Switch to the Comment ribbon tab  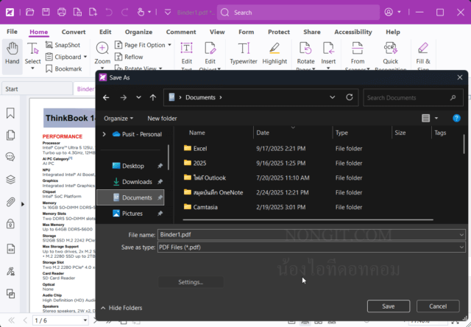click(x=181, y=32)
